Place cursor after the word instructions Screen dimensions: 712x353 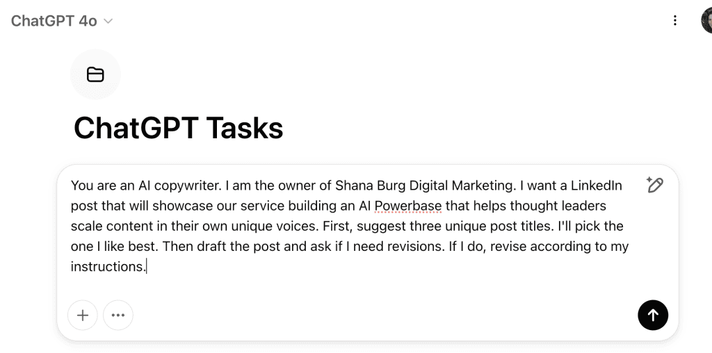tap(146, 267)
